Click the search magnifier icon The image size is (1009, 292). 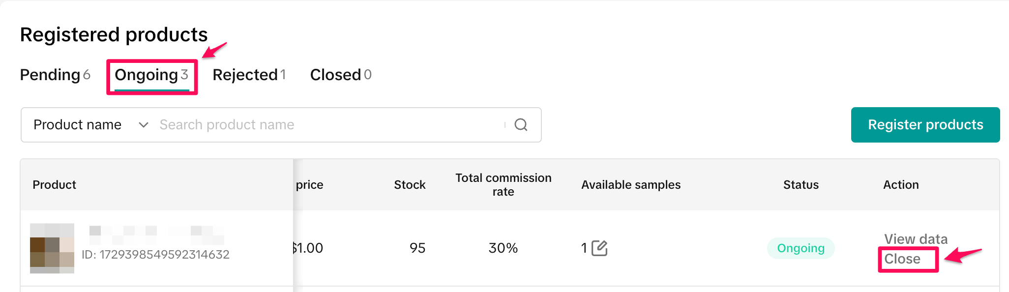point(521,125)
